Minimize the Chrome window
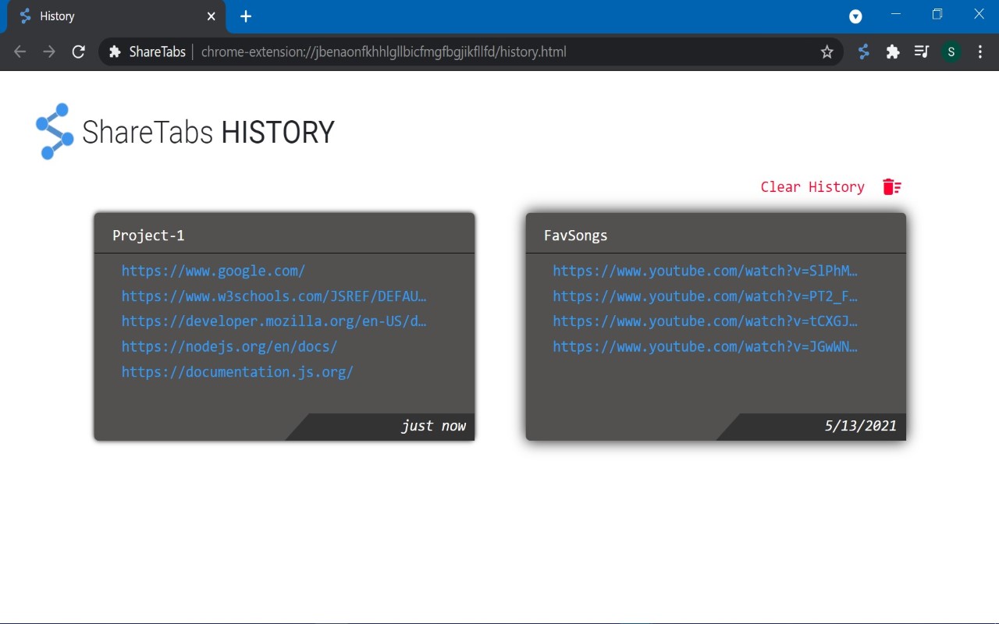This screenshot has width=999, height=624. [x=896, y=14]
